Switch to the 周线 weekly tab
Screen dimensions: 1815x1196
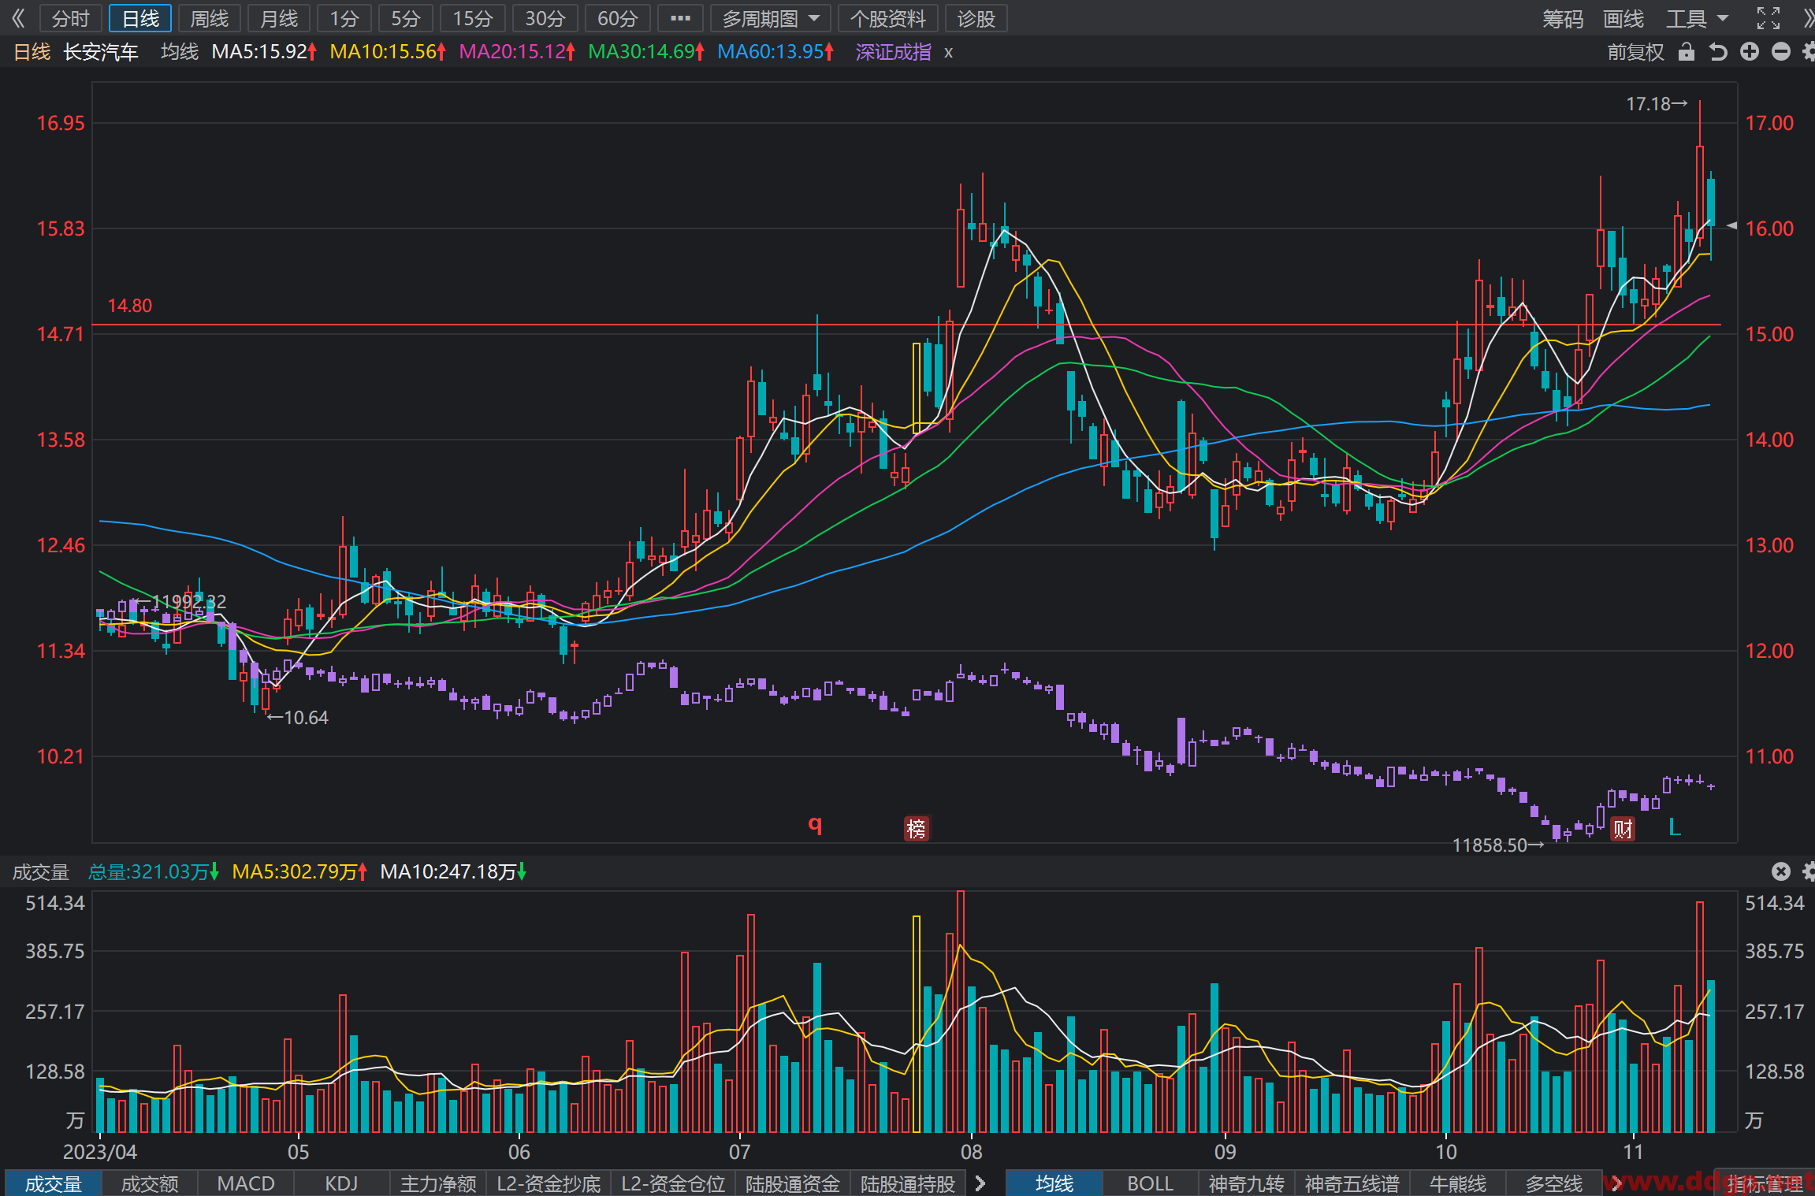[x=210, y=18]
